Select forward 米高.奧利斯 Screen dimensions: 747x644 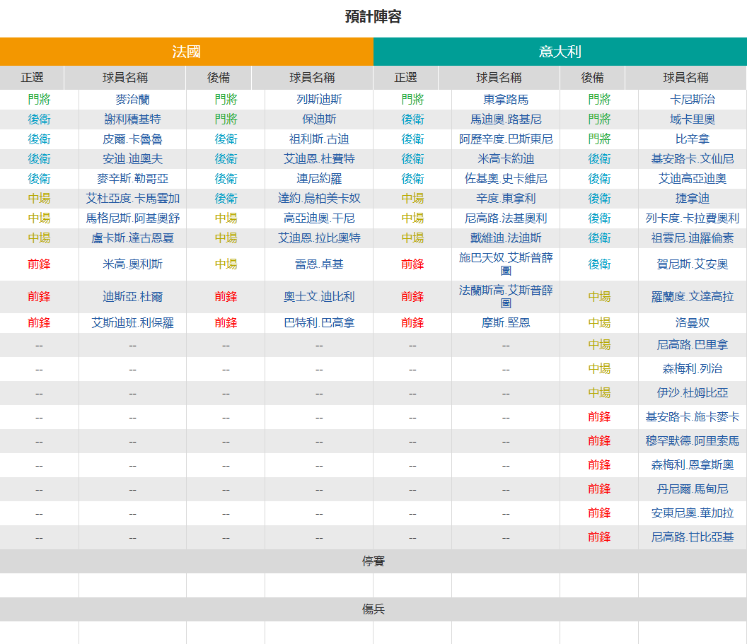[132, 264]
